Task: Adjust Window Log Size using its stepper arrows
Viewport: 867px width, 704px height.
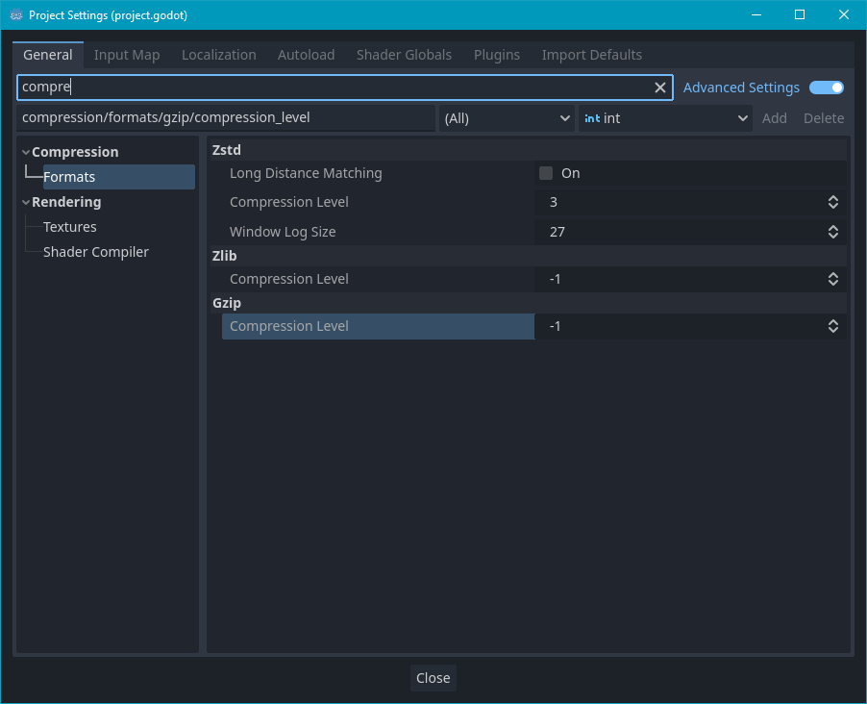Action: click(832, 231)
